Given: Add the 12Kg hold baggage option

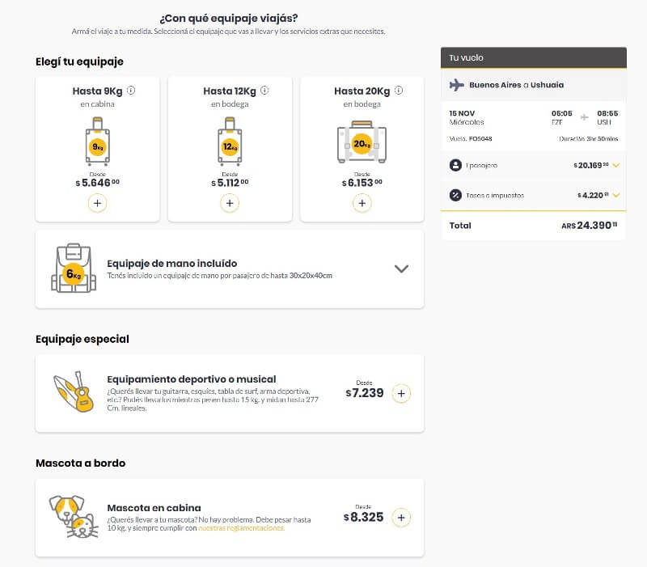Looking at the screenshot, I should 230,203.
